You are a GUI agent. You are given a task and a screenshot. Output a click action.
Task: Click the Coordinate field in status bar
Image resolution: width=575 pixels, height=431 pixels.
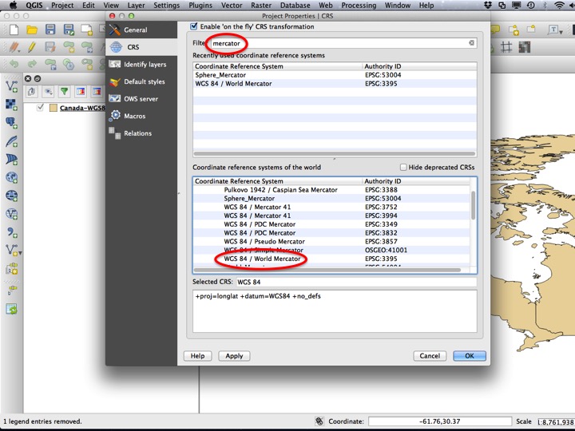click(440, 421)
